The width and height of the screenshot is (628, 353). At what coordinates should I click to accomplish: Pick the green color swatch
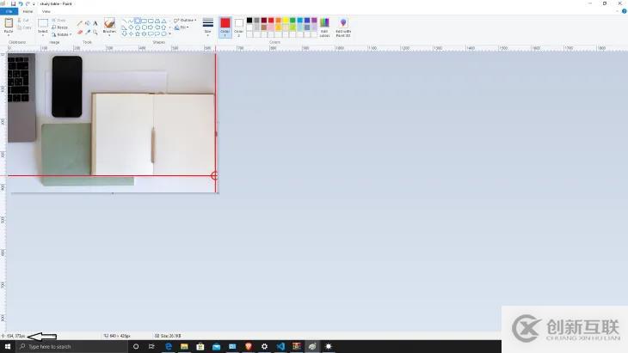292,21
